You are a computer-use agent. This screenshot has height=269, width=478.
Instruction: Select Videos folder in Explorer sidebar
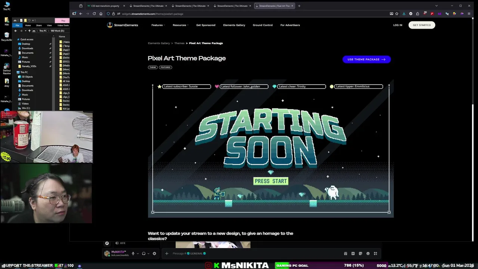25,104
